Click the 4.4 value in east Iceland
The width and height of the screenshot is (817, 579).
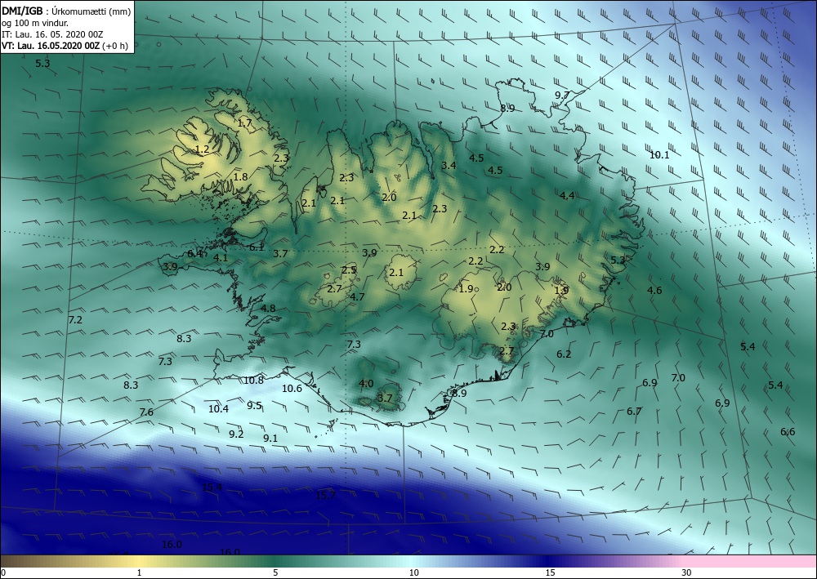[x=567, y=196]
